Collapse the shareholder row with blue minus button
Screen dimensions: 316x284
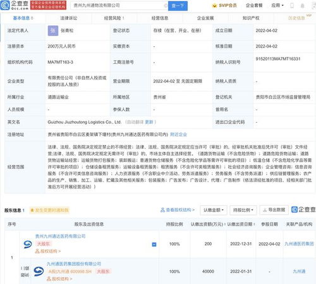click(x=154, y=244)
